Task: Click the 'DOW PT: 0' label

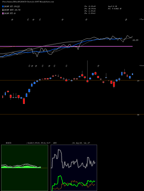Action: [10, 13]
